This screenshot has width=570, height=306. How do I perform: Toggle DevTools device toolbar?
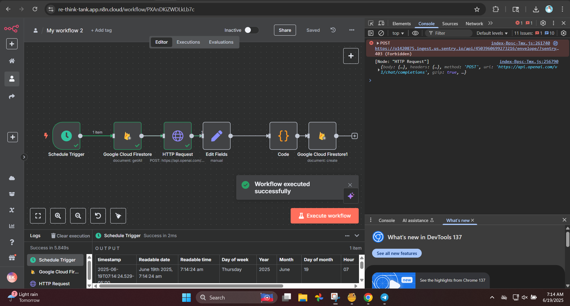coord(381,23)
